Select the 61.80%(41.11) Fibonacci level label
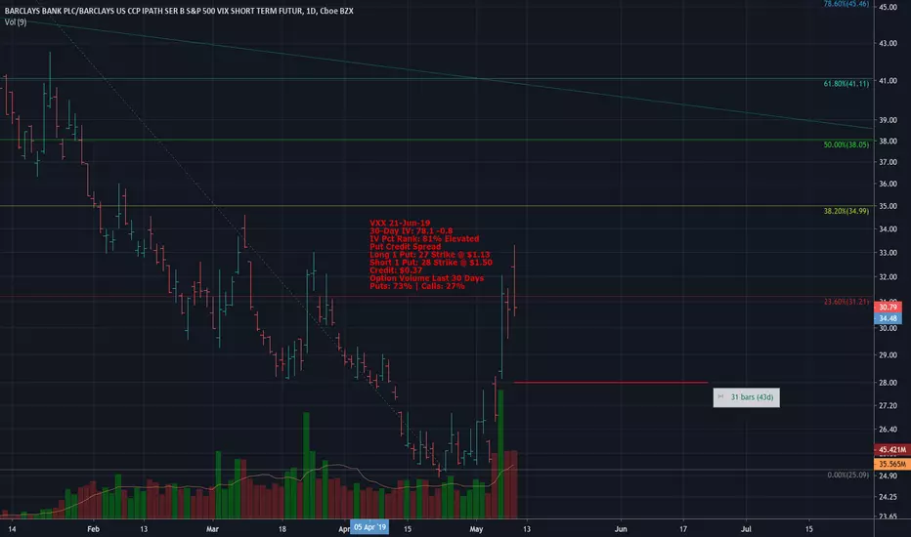The image size is (911, 537). pos(846,84)
